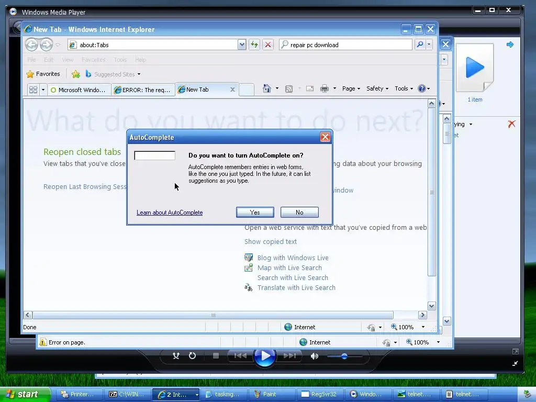Click the Home icon in IE command bar
The width and height of the screenshot is (536, 402).
(266, 88)
